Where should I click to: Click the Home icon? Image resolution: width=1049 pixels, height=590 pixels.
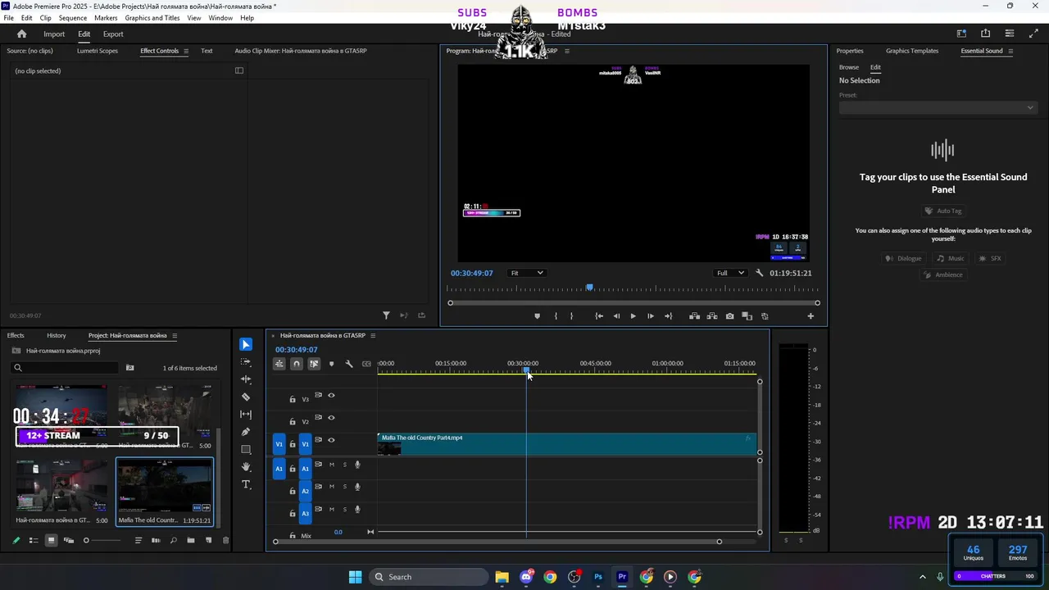point(21,34)
